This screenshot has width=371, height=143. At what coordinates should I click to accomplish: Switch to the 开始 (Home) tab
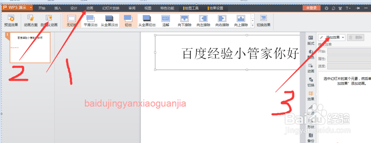[42, 8]
